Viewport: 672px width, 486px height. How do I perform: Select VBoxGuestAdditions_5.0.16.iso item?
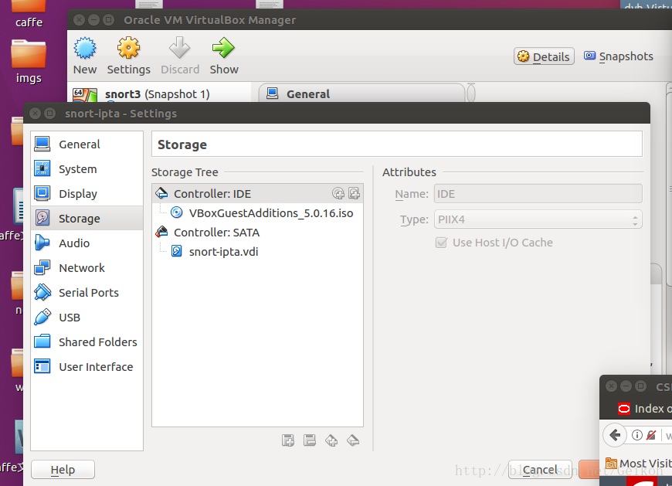point(257,213)
